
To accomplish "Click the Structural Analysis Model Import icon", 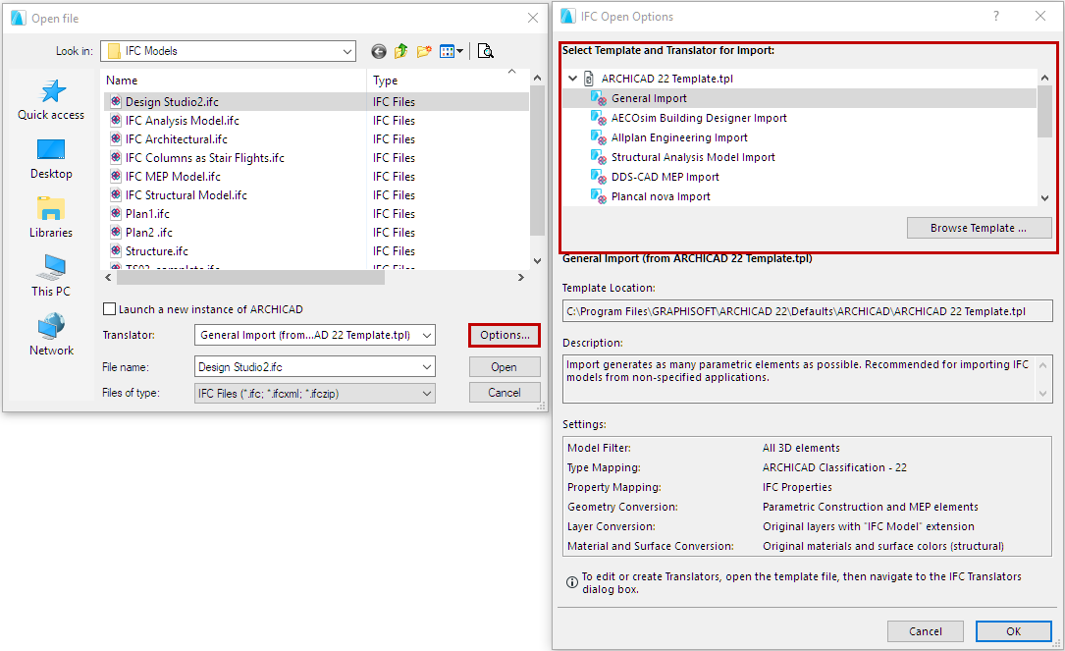I will tap(599, 158).
